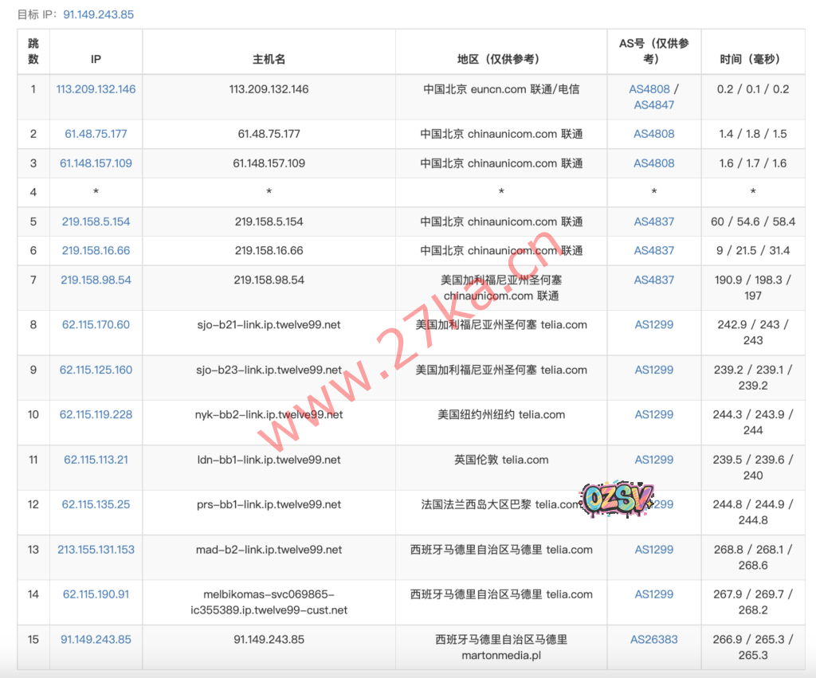The image size is (816, 678).
Task: Open the AS4847 link in hop 1
Action: (x=653, y=105)
